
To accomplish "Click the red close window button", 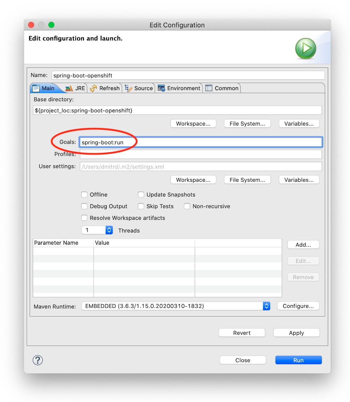I will click(31, 25).
